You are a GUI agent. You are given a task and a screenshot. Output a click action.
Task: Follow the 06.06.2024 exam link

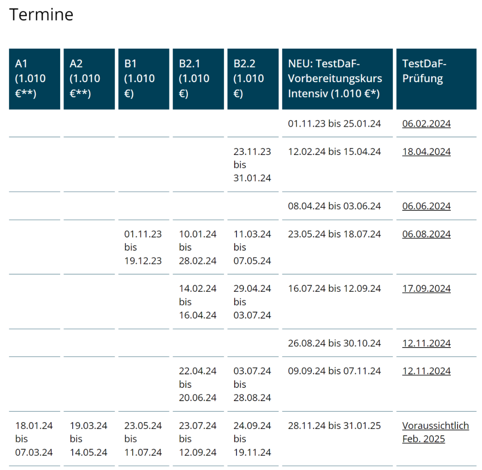pos(426,206)
